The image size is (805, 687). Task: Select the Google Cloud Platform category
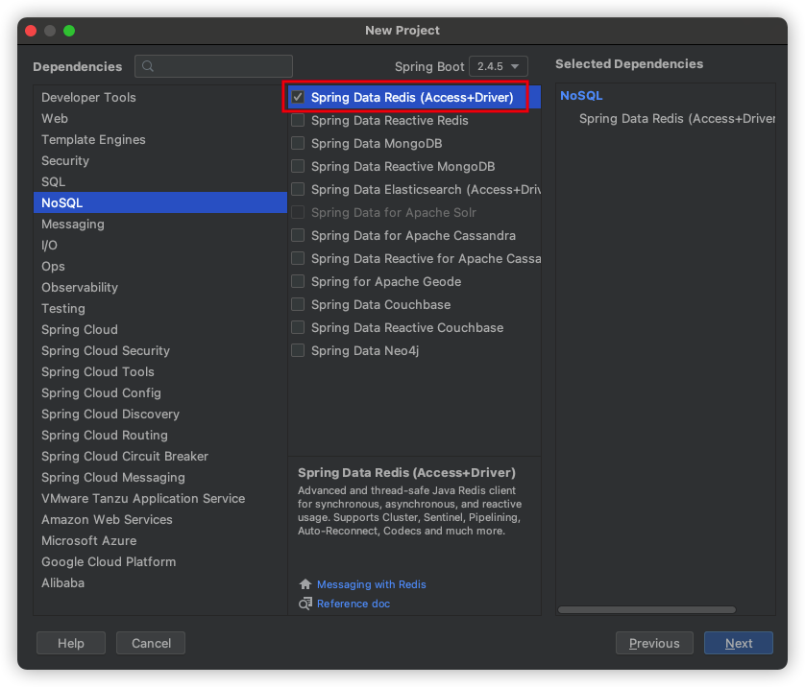(160, 562)
